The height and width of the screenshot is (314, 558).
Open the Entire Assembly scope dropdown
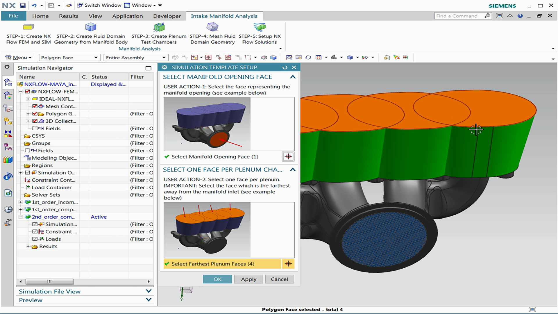[x=163, y=57]
